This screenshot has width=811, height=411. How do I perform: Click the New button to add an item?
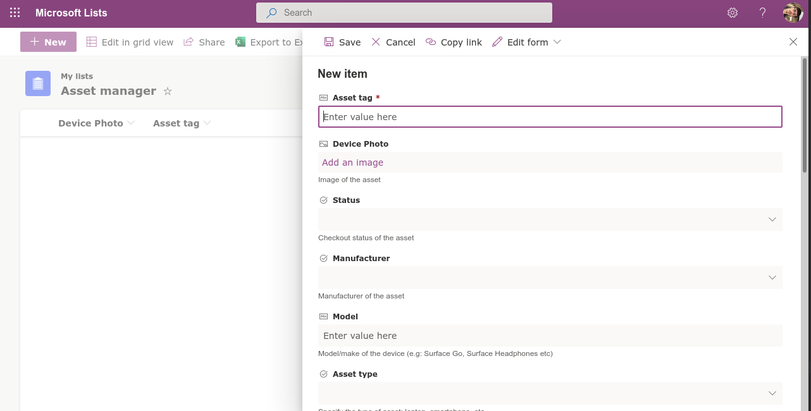tap(48, 42)
